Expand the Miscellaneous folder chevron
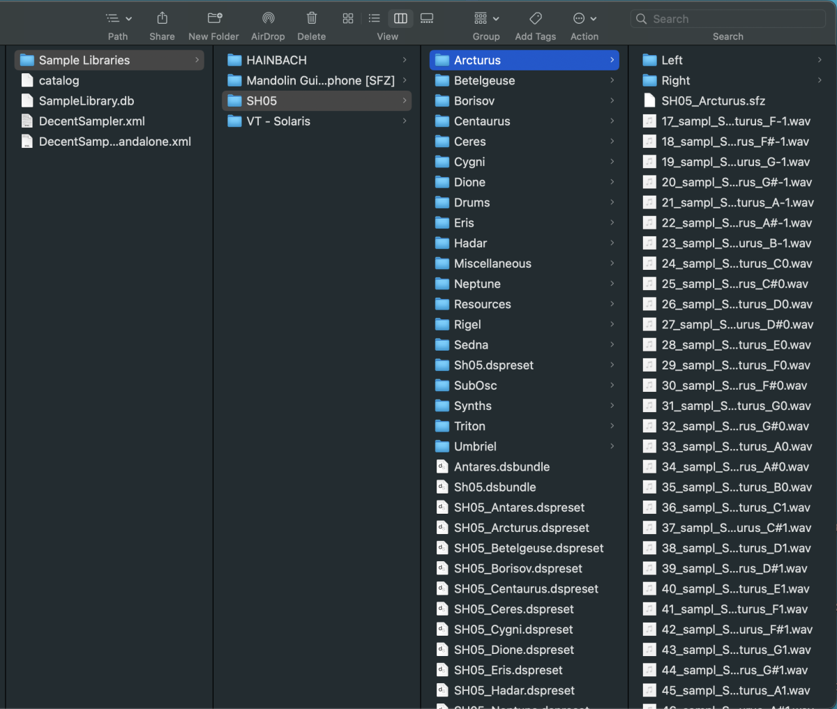This screenshot has width=837, height=709. click(612, 264)
